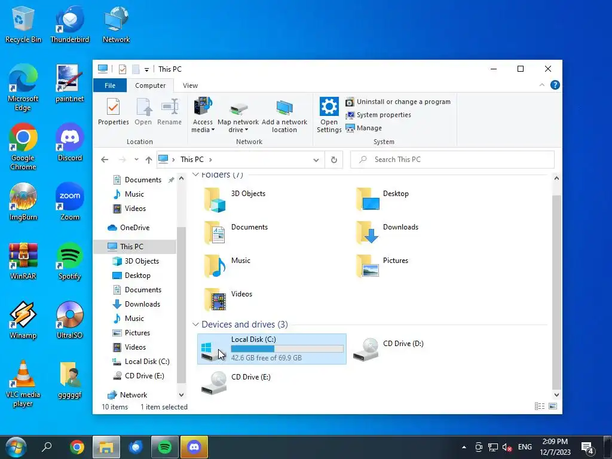Click the Back navigation arrow

[x=104, y=159]
